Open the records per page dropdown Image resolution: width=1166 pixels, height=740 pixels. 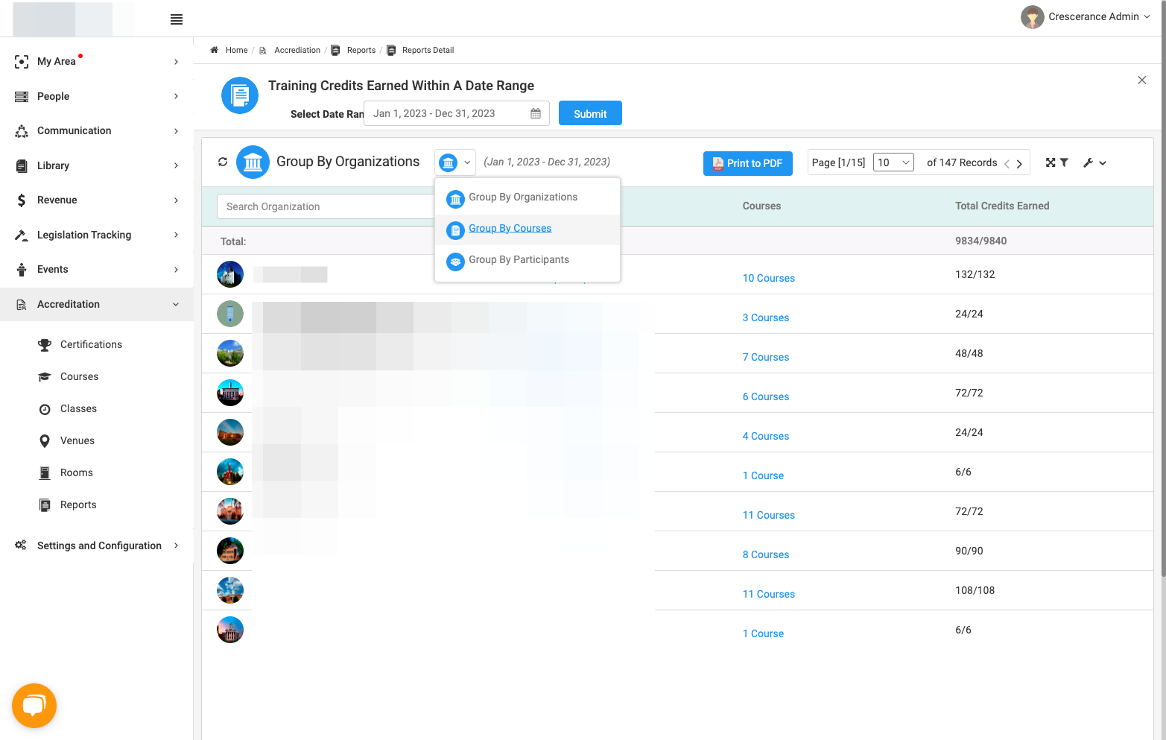pyautogui.click(x=893, y=162)
